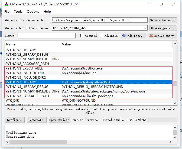Click the D:/Anaconda3/Lib/site-packages value
This screenshot has width=182, height=149.
click(x=87, y=96)
